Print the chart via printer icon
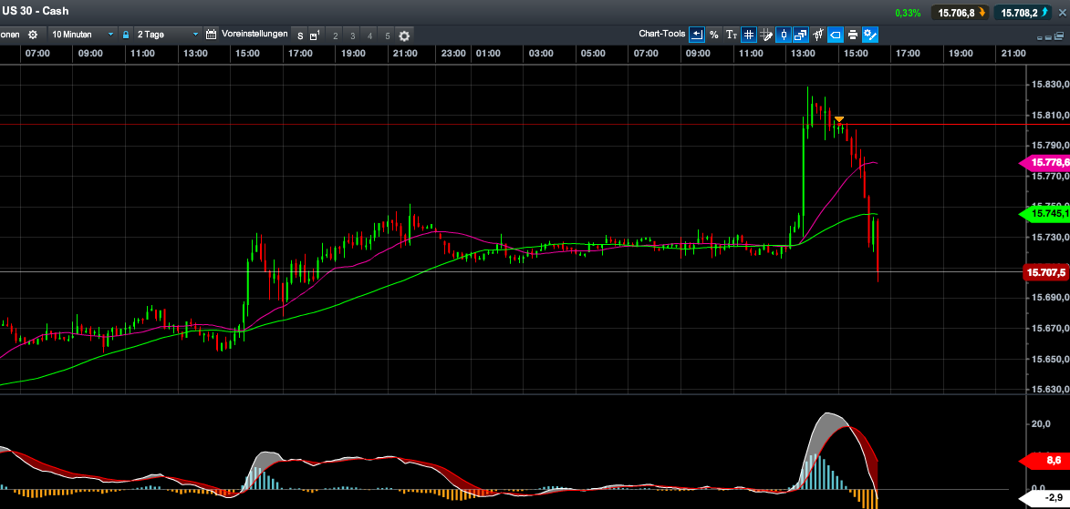The image size is (1070, 509). pos(852,35)
